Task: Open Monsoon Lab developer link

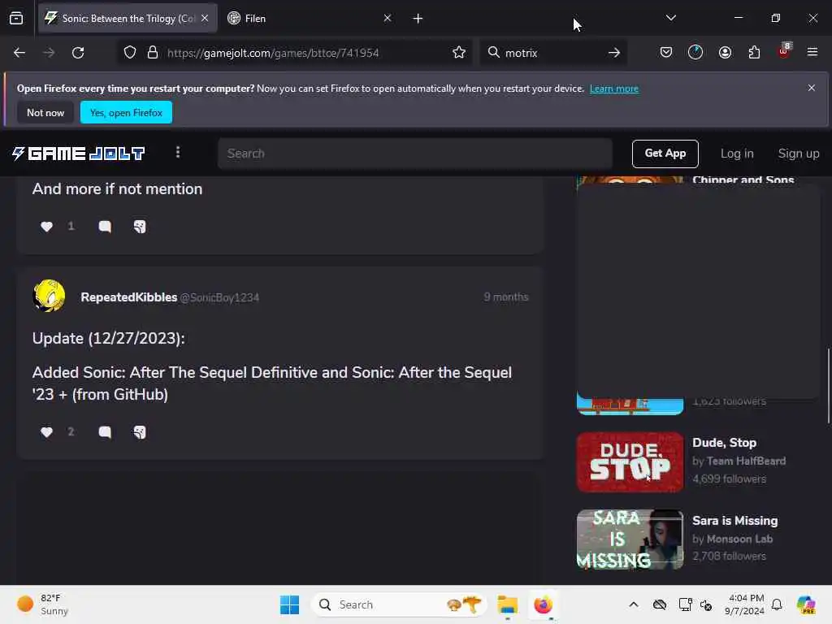Action: 739,539
